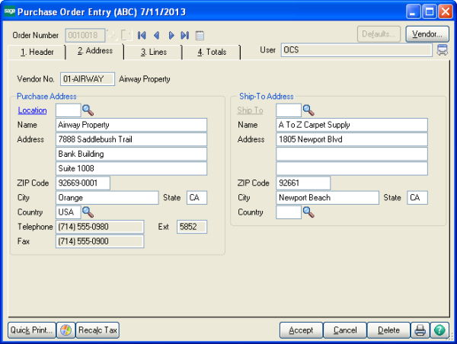This screenshot has width=457, height=344.
Task: Open the purchase address Country lookup
Action: click(88, 212)
